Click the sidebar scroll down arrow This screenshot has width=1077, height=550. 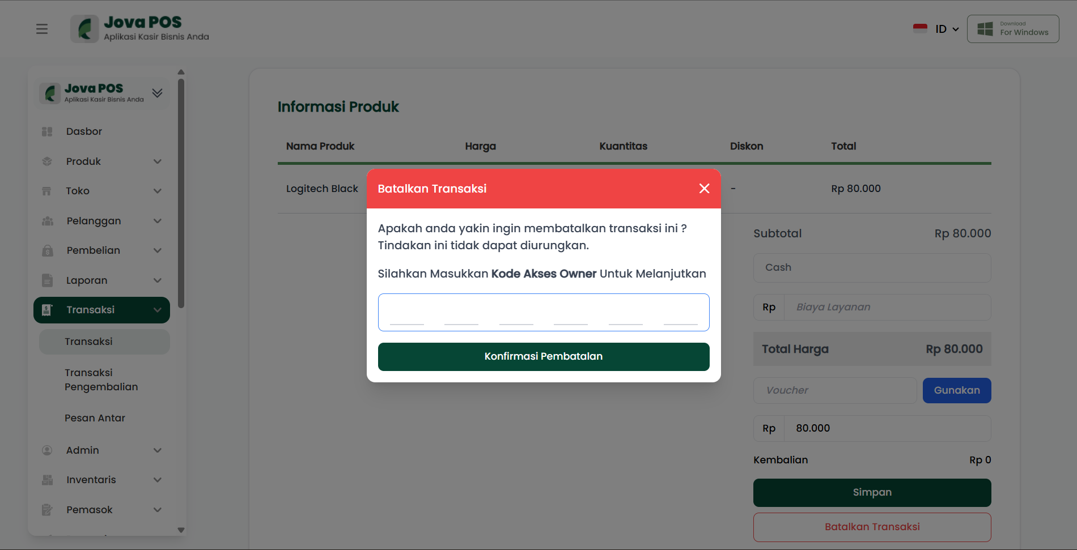[x=181, y=530]
